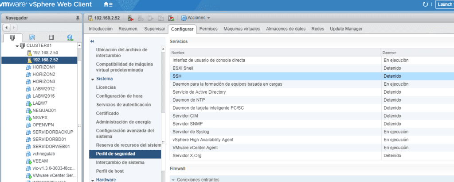The height and width of the screenshot is (182, 454).
Task: Click the refresh icon in the header
Action: [425, 4]
